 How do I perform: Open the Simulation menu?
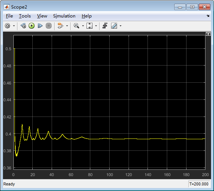tap(64, 16)
